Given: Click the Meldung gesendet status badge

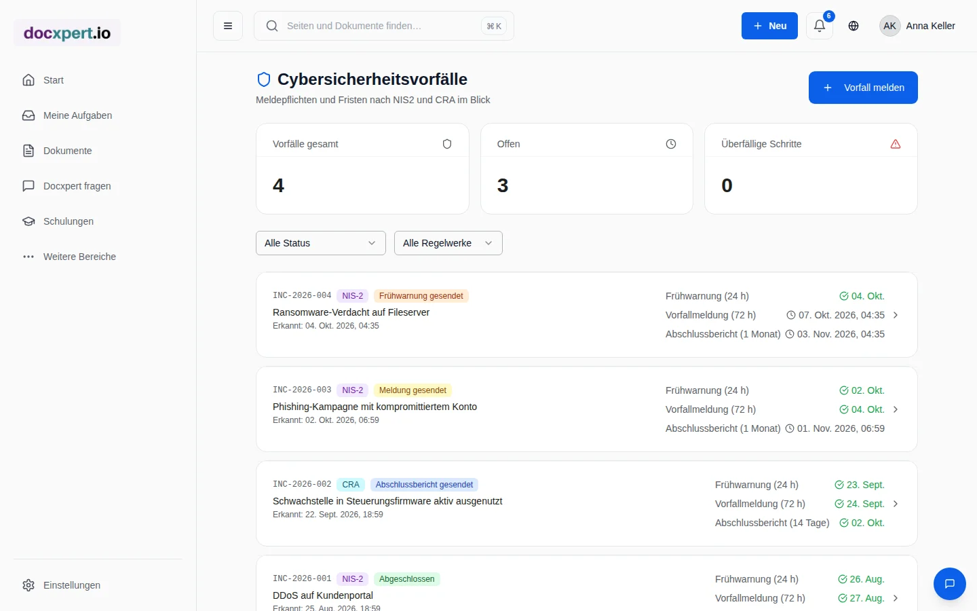Looking at the screenshot, I should 413,390.
